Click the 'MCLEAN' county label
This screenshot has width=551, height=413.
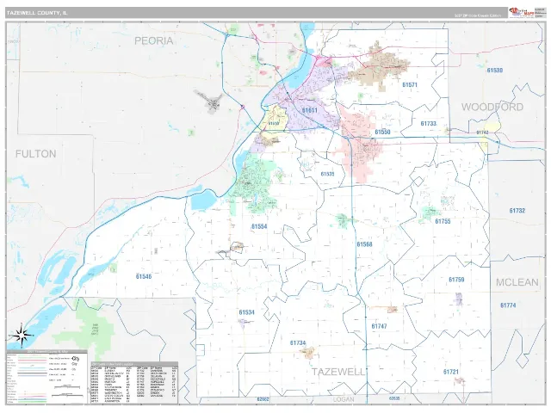click(x=517, y=282)
